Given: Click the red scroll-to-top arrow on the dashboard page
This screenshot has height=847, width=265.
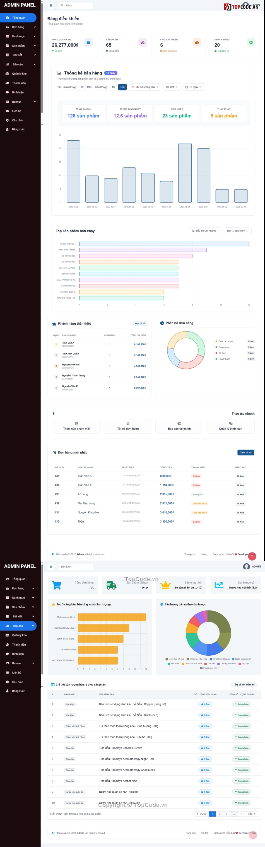Looking at the screenshot, I should [252, 556].
